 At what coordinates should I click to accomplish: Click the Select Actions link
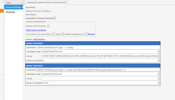39,39
